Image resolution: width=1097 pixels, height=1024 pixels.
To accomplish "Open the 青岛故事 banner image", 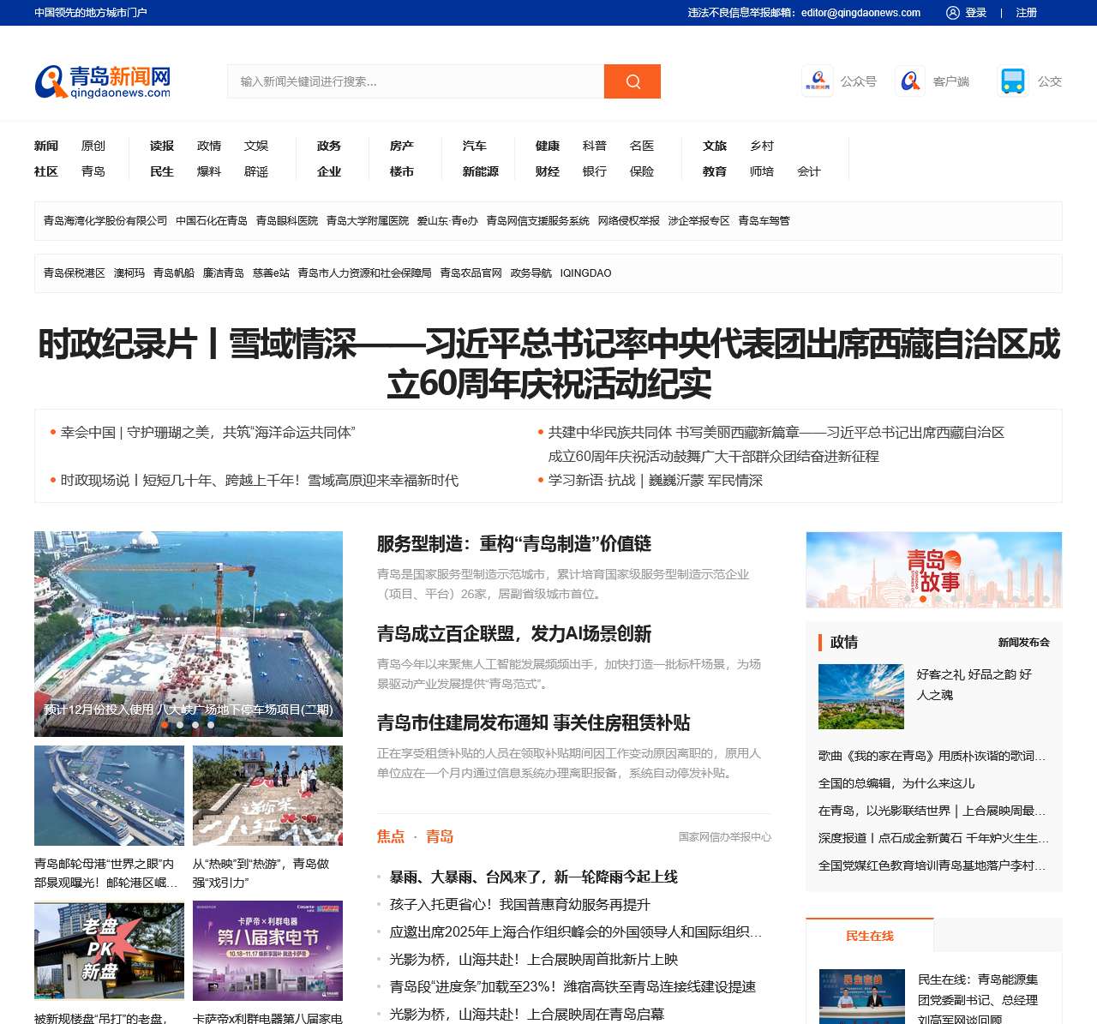I will tap(933, 570).
